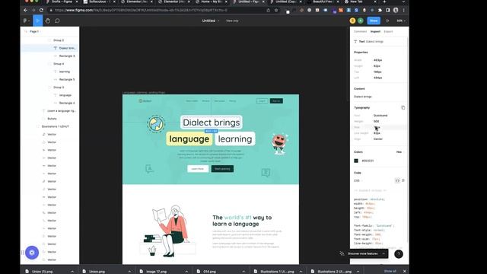Switch to the Export tab
The width and height of the screenshot is (487, 274).
[388, 32]
